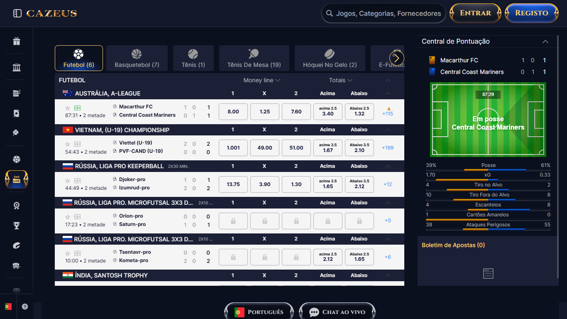The image size is (567, 319).
Task: Favorite the Macarthur FC match via its star
Action: click(x=68, y=108)
